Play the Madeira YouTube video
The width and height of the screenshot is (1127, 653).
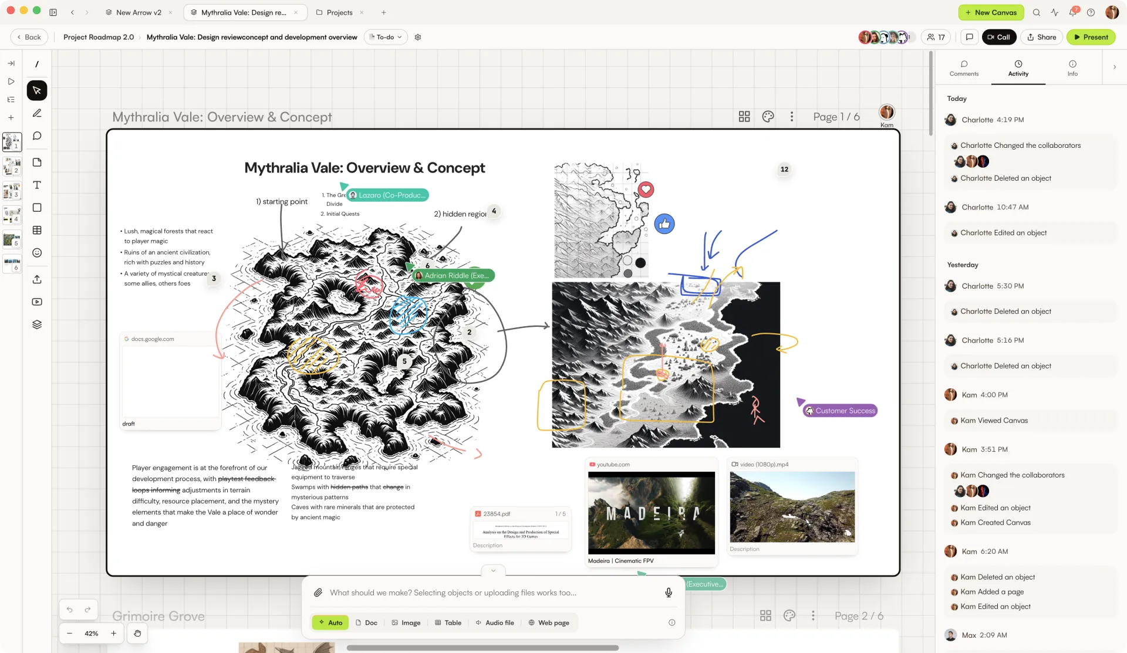pyautogui.click(x=652, y=513)
